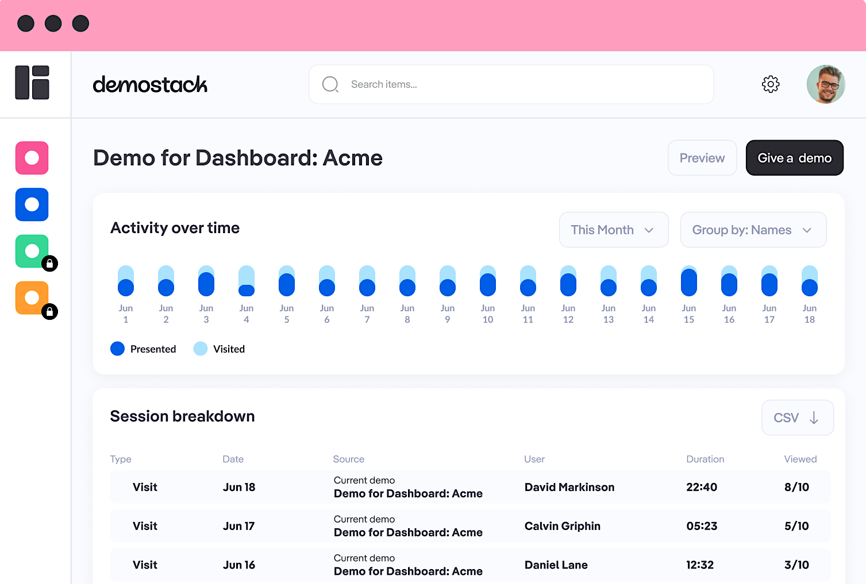Select the Jun 7 activity bar
The image size is (866, 584).
[367, 281]
